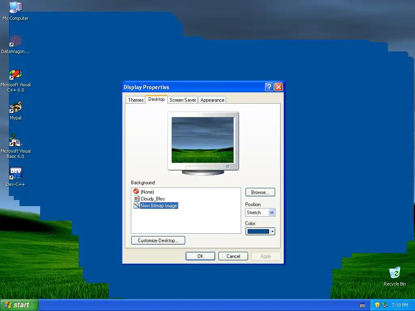Click the New Bitmap Image file icon

(136, 205)
